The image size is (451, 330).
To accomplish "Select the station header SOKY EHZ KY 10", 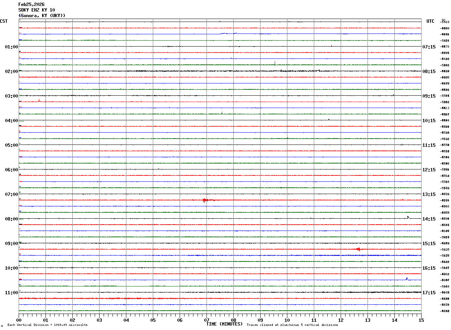I will (x=37, y=10).
